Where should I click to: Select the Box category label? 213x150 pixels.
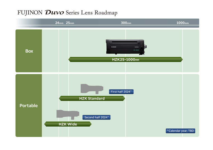pyautogui.click(x=29, y=51)
